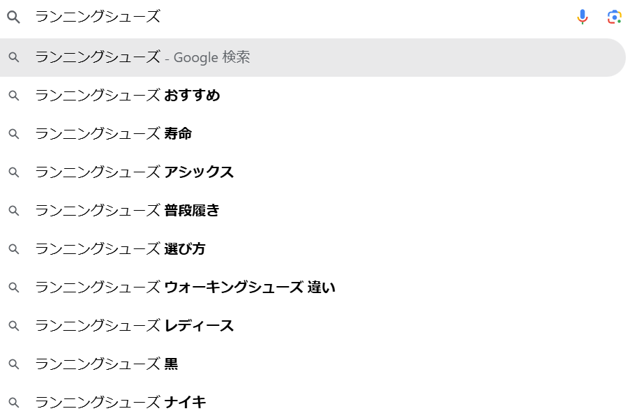Open Google Lens camera search icon
This screenshot has width=630, height=418.
coord(615,17)
